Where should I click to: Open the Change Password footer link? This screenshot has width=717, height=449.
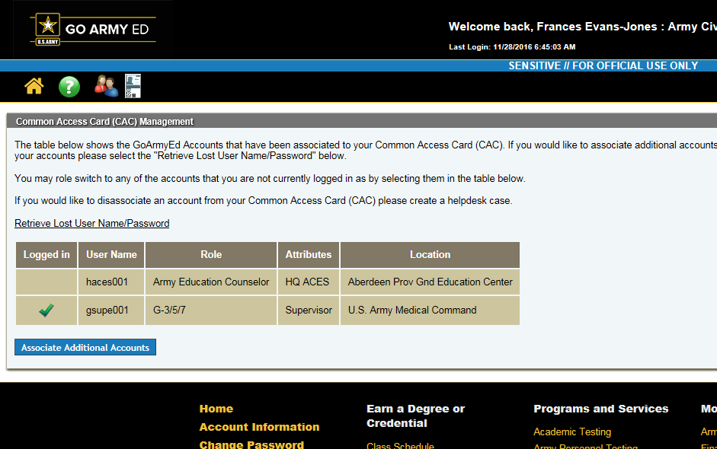(x=251, y=444)
